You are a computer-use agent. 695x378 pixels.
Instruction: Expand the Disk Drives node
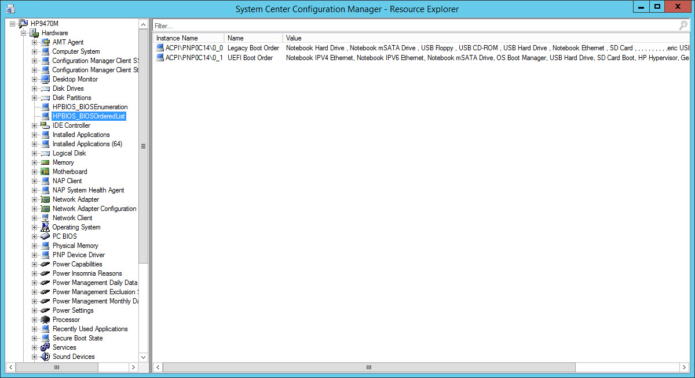tap(35, 88)
